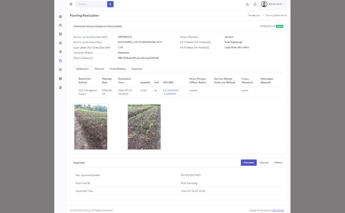Open the map pin location sidebar icon
345x213 pixels.
pos(61,52)
